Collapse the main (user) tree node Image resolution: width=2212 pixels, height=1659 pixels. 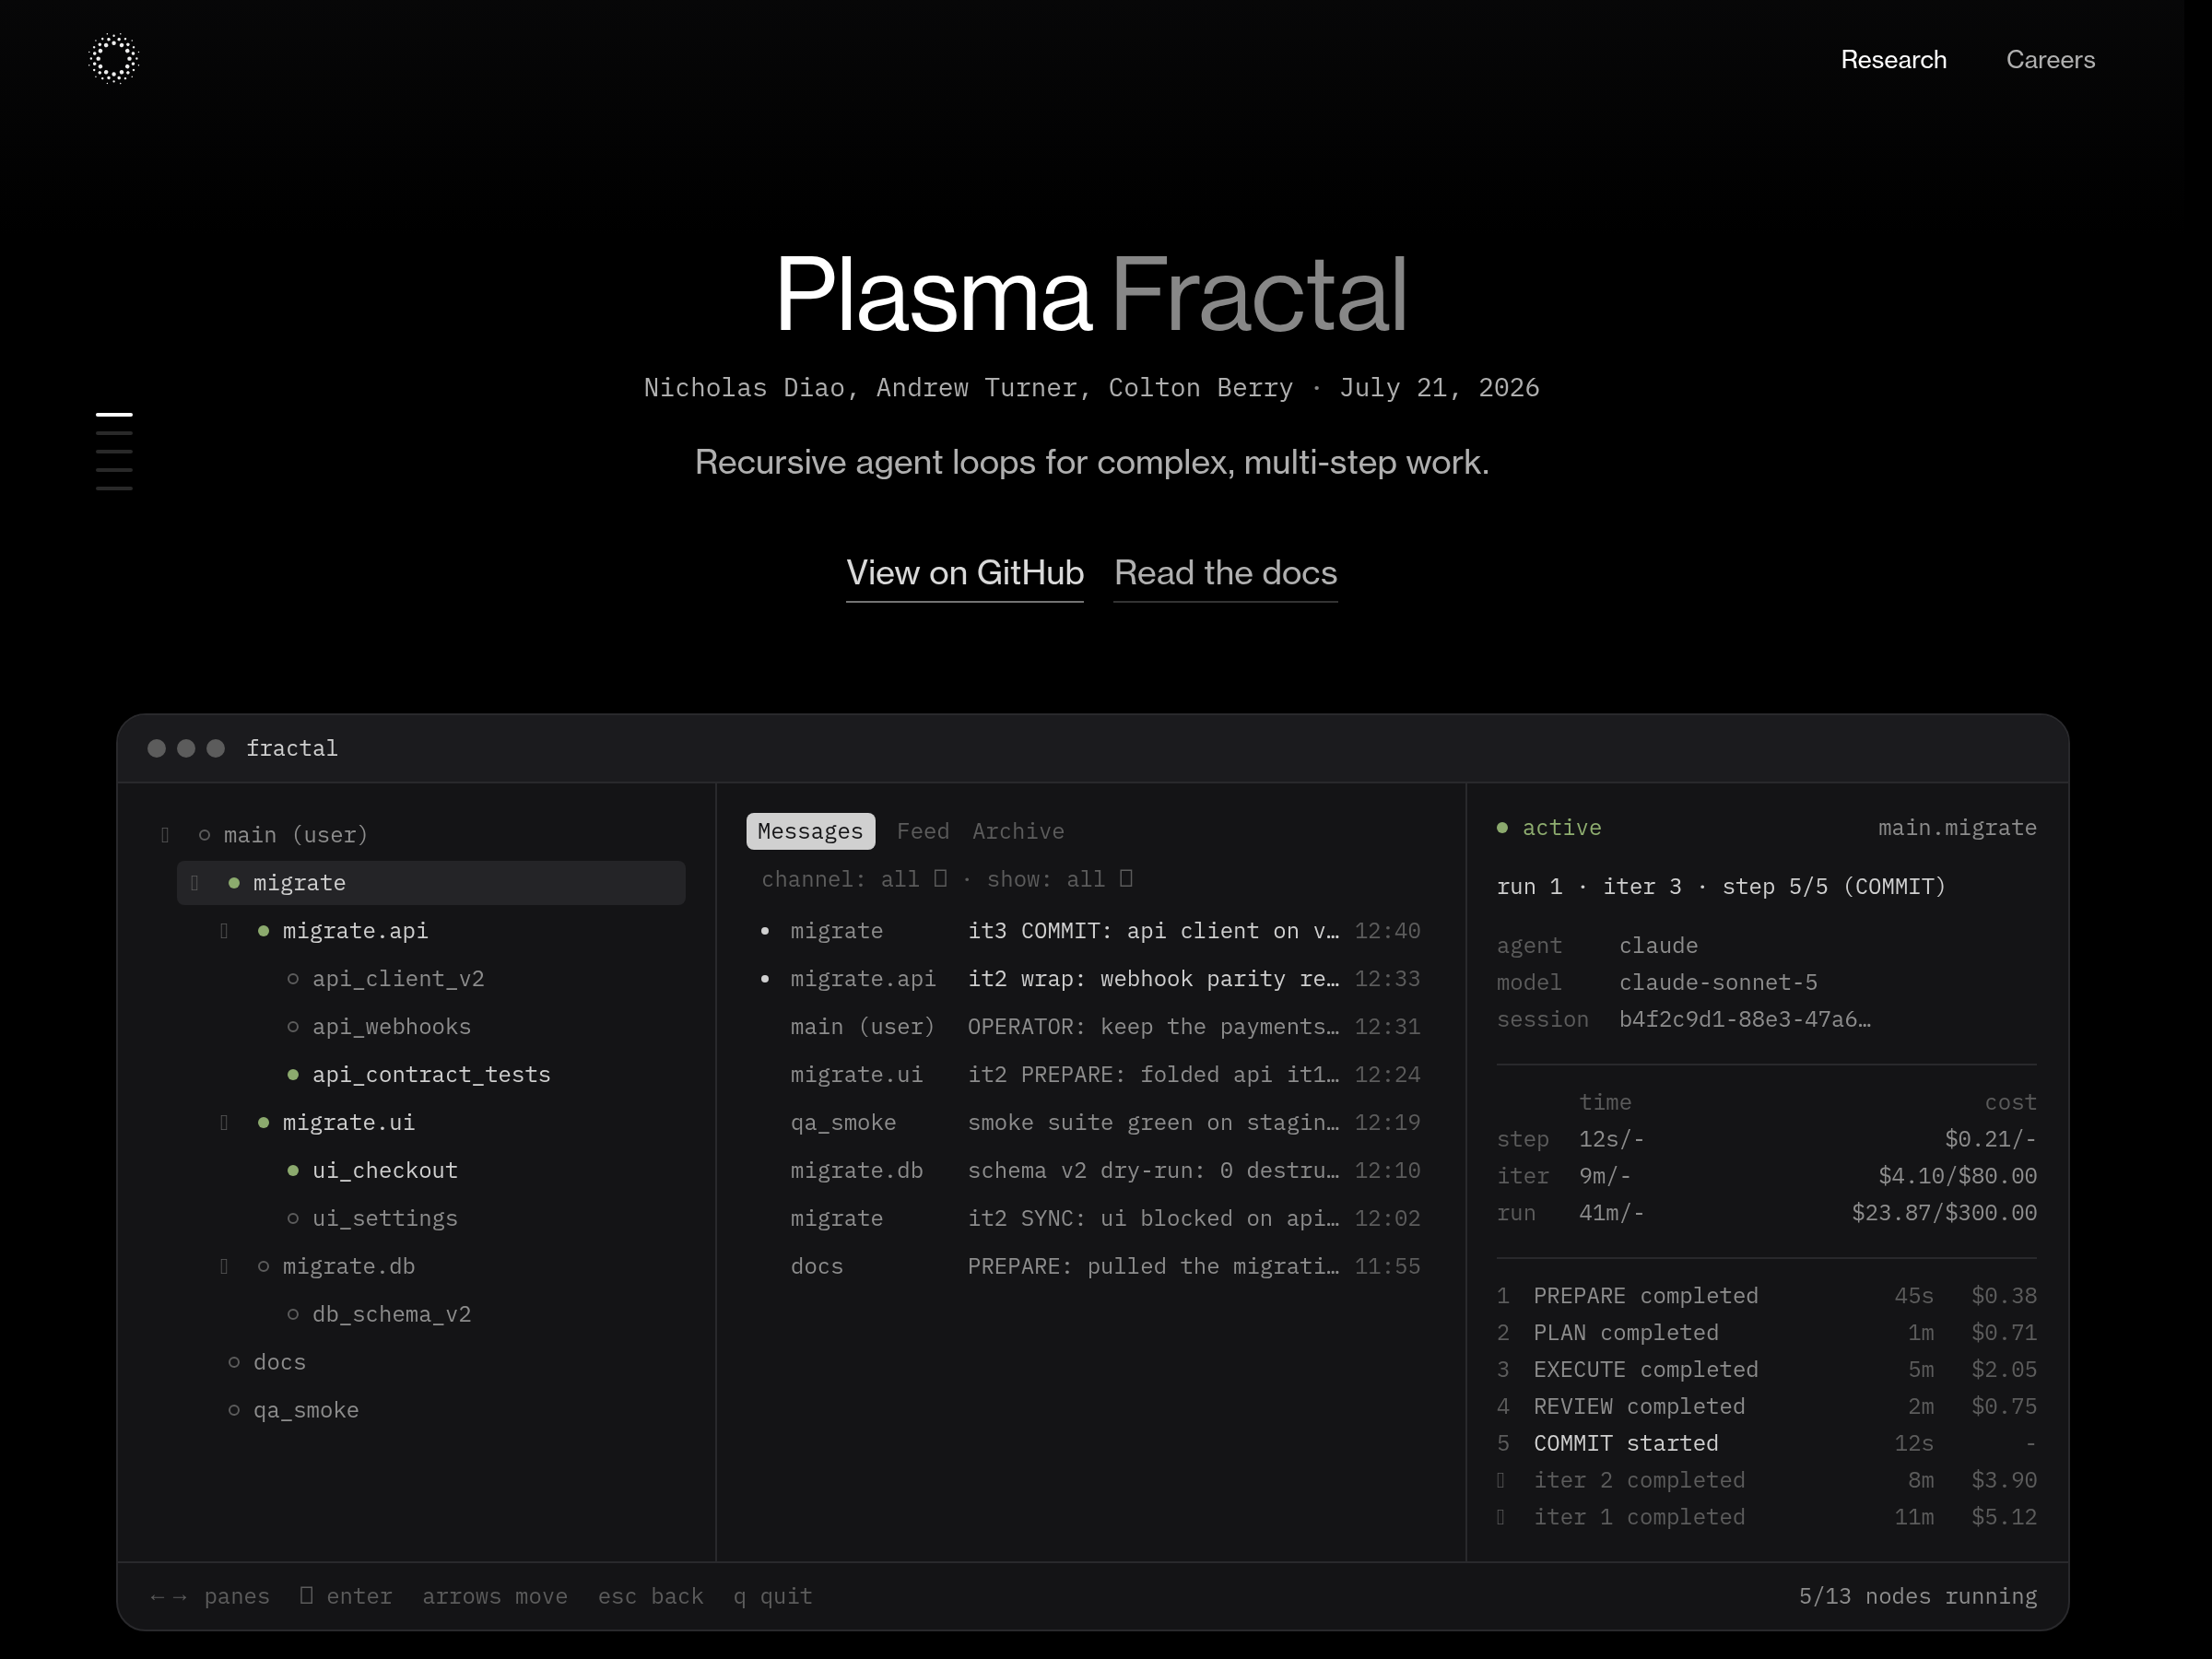165,835
